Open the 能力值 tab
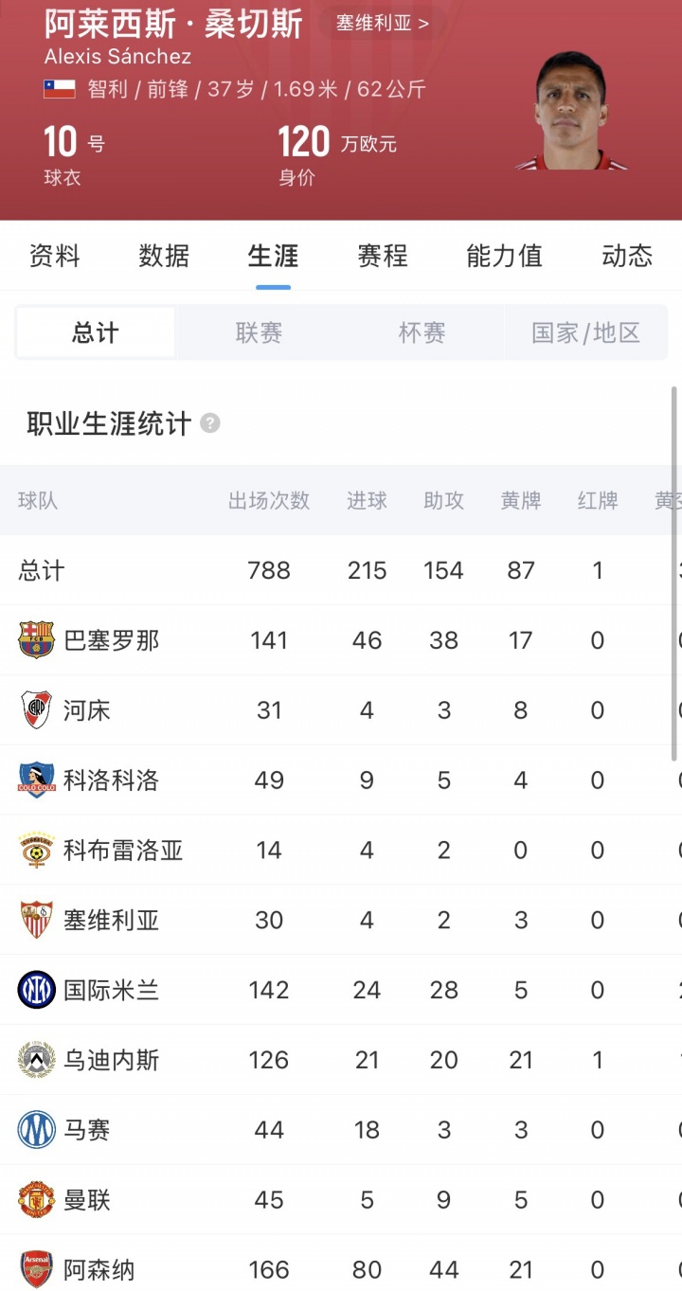682x1291 pixels. (x=504, y=256)
